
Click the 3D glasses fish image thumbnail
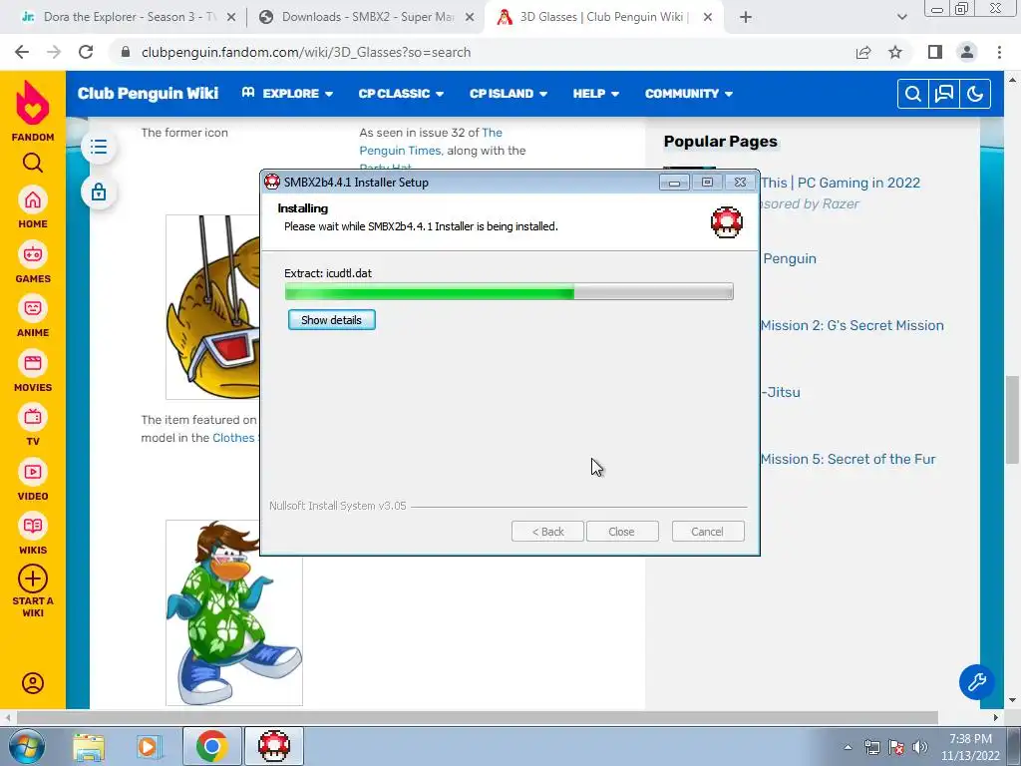coord(213,307)
